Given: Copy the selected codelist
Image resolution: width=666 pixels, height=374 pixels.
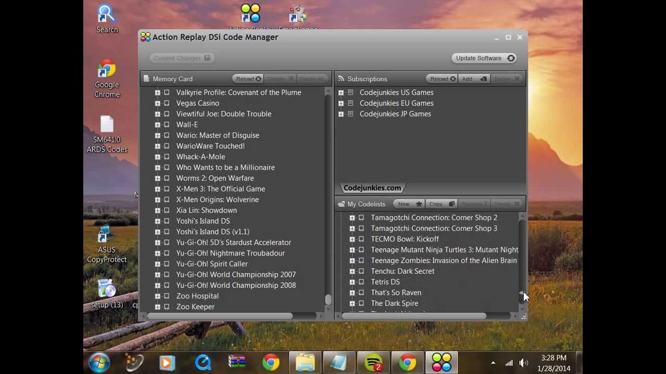Looking at the screenshot, I should (441, 204).
